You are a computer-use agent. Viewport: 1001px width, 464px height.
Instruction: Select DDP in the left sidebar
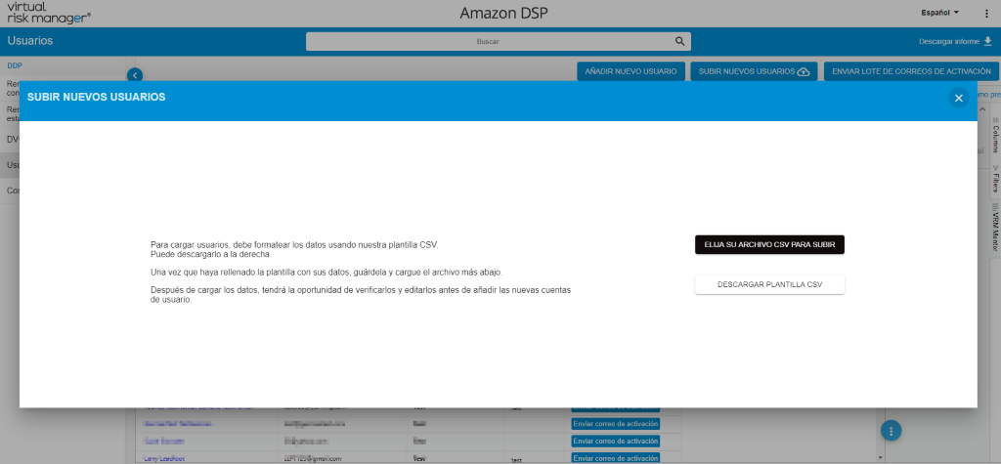tap(15, 65)
